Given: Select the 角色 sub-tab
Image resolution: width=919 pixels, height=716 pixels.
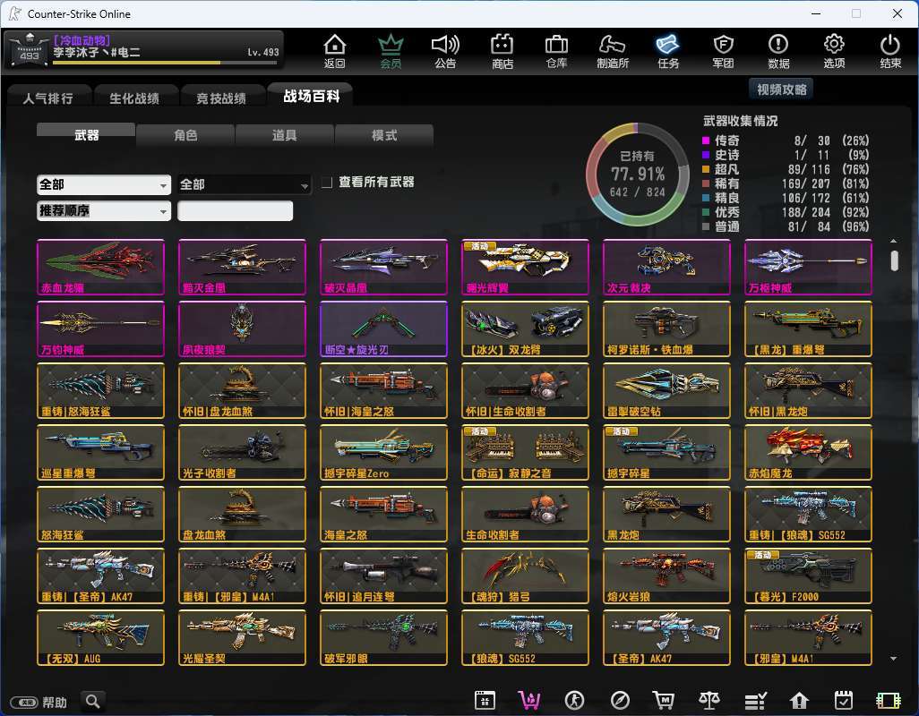Looking at the screenshot, I should (x=185, y=135).
